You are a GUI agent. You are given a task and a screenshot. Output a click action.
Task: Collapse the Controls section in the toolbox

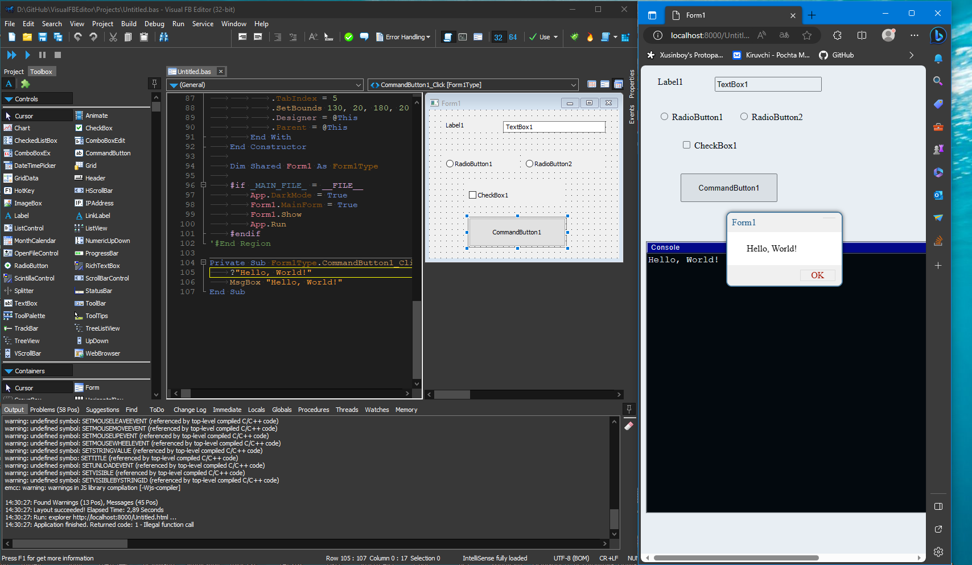(9, 98)
